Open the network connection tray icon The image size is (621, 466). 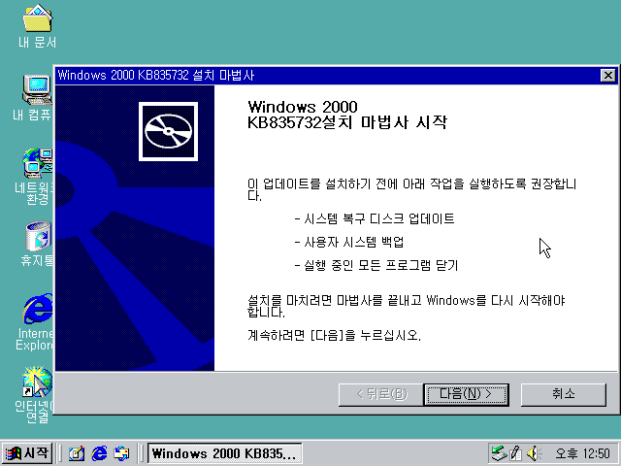[499, 453]
